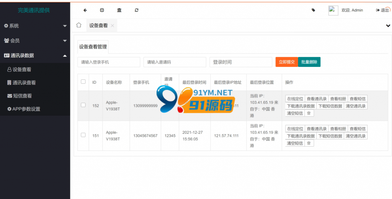Image resolution: width=392 pixels, height=199 pixels.
Task: Click phone number 13045674567 cell
Action: click(145, 136)
